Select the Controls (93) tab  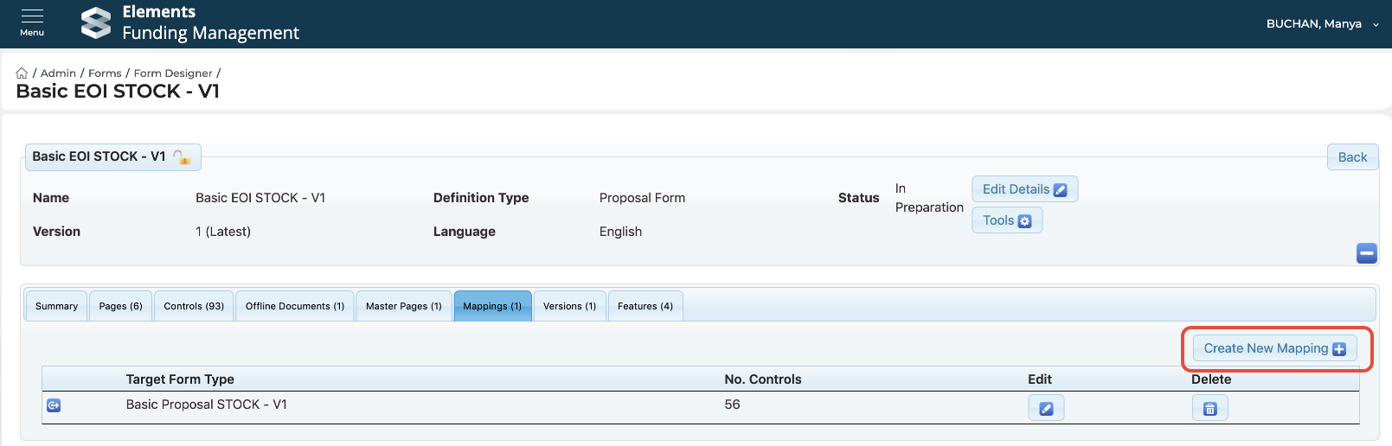click(x=194, y=306)
